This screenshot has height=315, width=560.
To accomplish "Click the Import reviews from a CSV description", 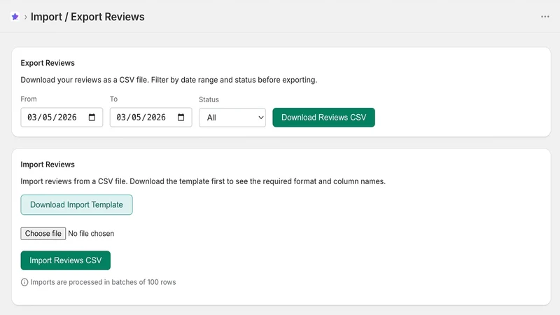I will point(203,181).
